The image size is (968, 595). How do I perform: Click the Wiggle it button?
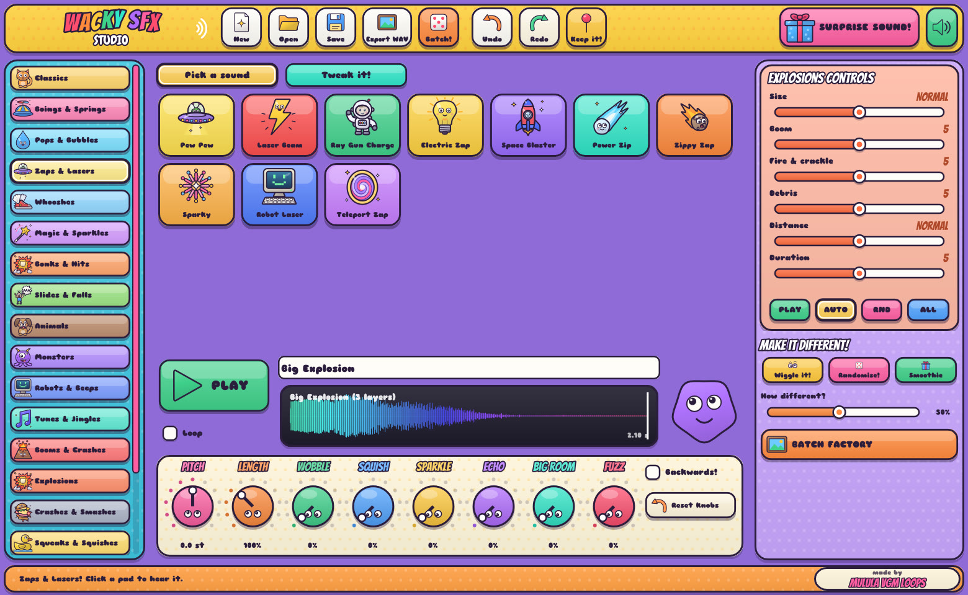click(793, 371)
